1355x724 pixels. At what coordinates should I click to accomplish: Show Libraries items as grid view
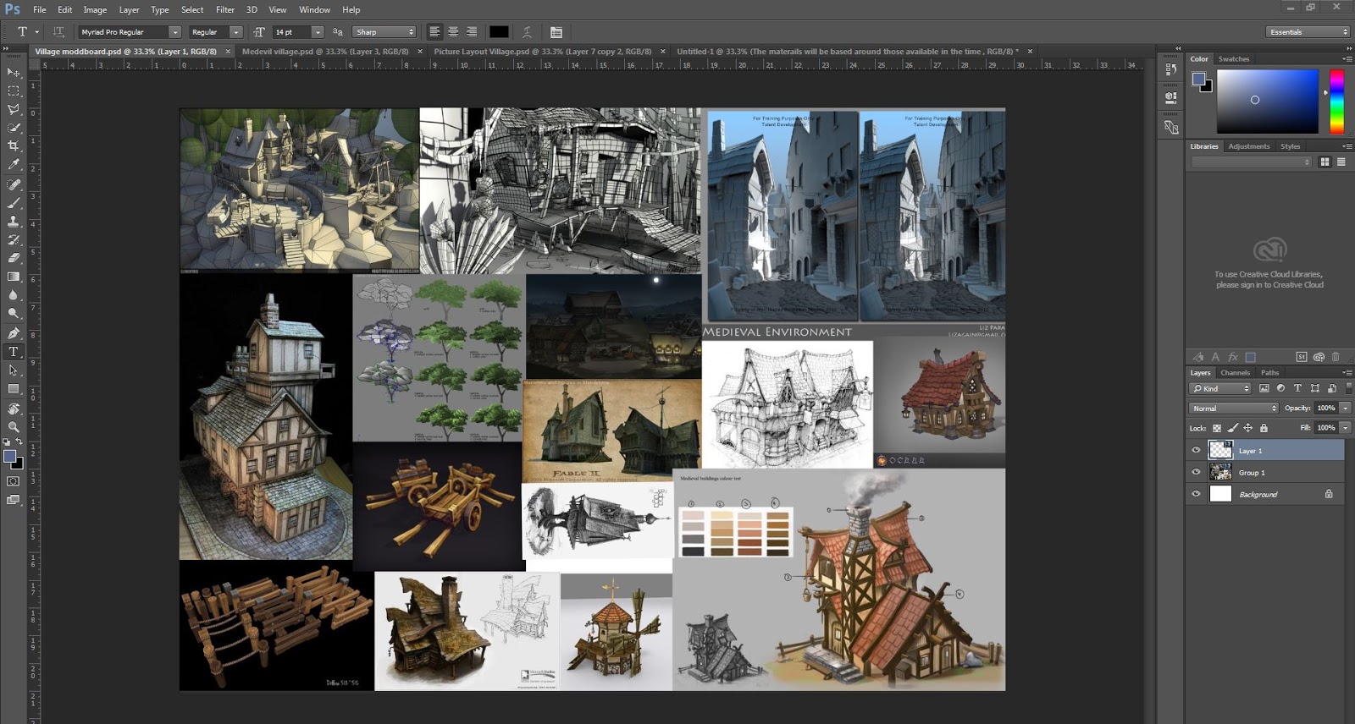point(1325,162)
